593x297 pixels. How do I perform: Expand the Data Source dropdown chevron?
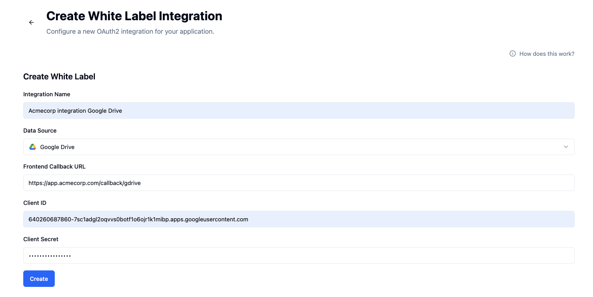pos(566,147)
